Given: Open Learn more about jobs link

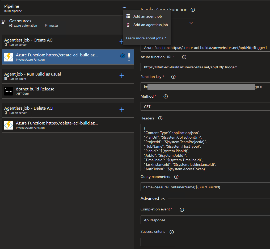Looking at the screenshot, I should (x=146, y=38).
